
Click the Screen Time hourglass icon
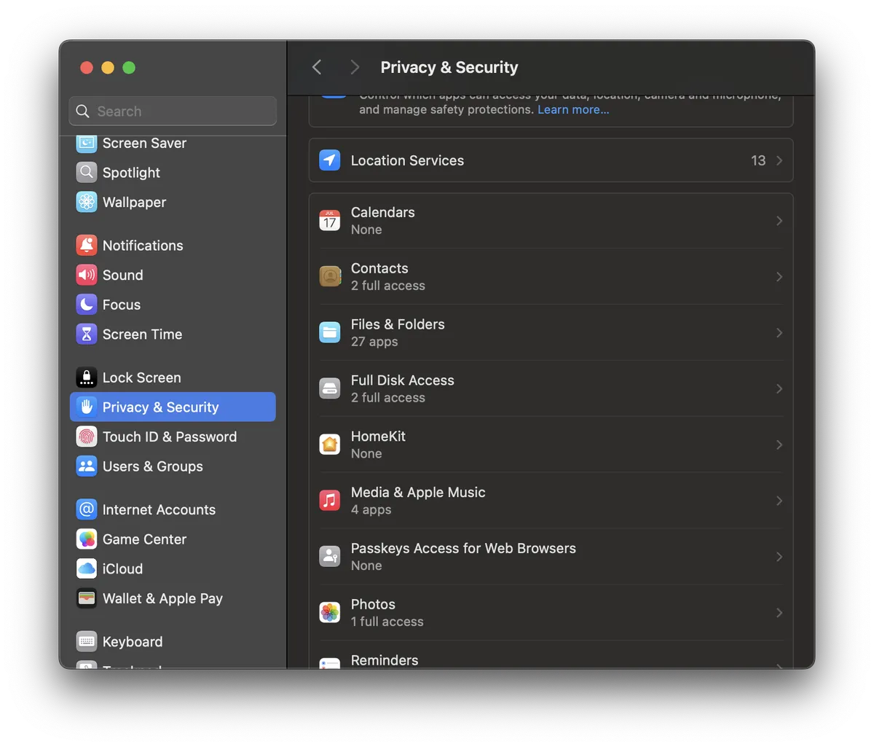click(x=87, y=335)
